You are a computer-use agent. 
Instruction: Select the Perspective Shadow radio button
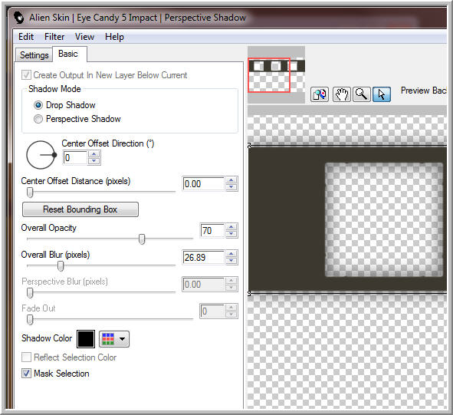point(38,119)
